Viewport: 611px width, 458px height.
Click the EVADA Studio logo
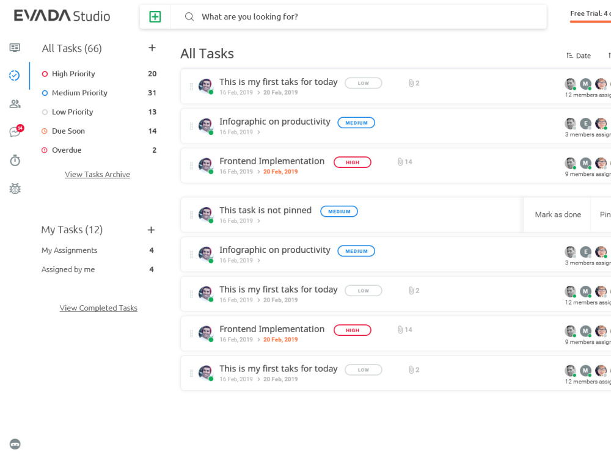point(62,16)
